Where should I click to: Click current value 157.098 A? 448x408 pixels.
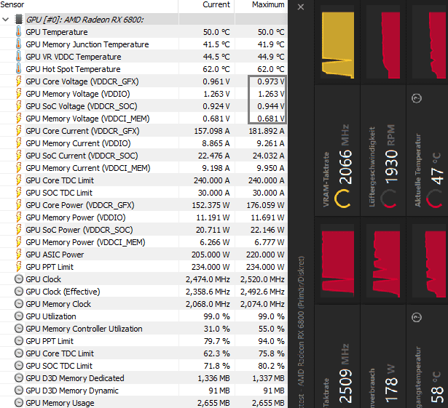pyautogui.click(x=212, y=131)
